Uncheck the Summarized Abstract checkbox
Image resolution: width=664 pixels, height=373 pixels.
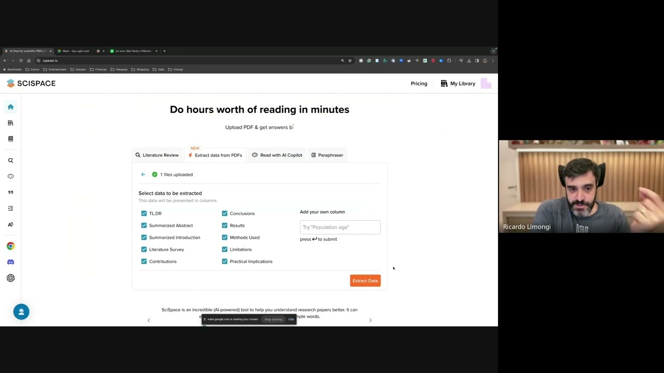click(x=144, y=225)
